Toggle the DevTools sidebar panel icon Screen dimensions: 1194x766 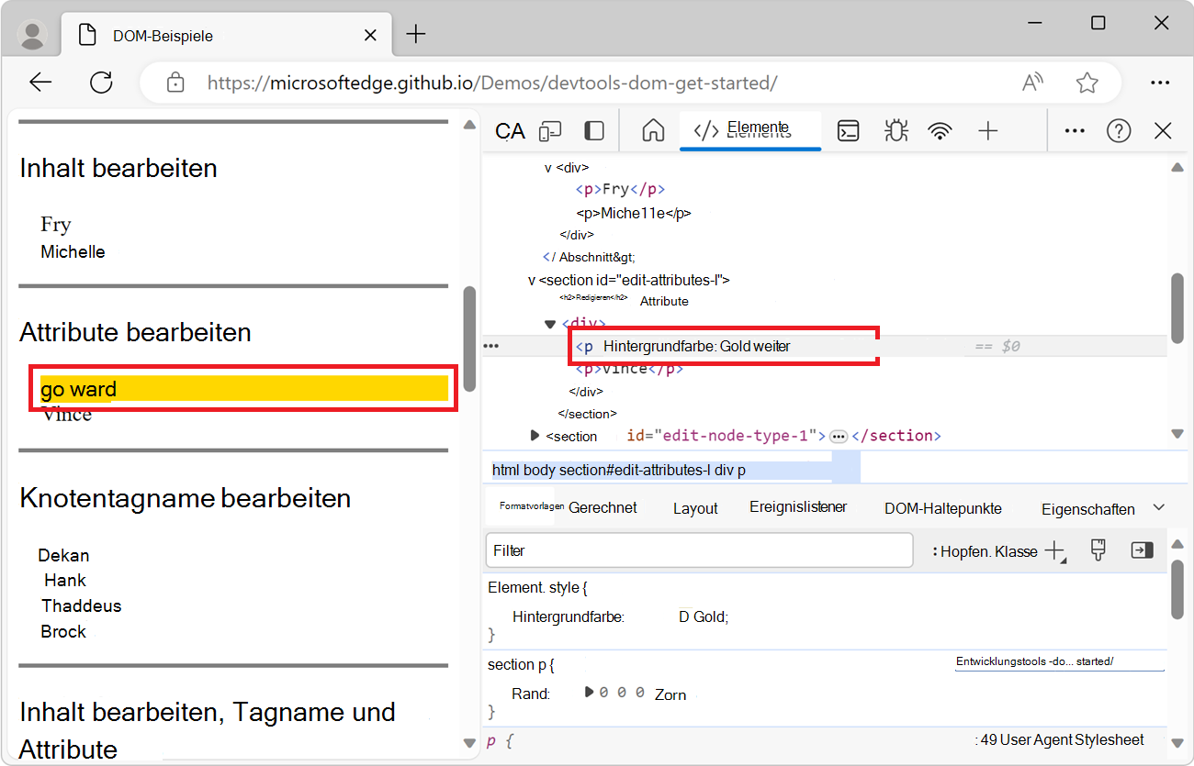click(x=594, y=131)
